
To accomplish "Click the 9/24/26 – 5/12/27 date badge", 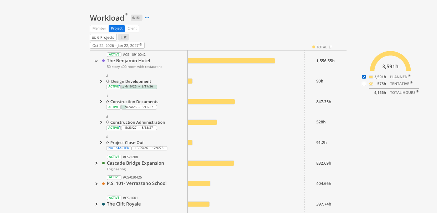I will (139, 107).
